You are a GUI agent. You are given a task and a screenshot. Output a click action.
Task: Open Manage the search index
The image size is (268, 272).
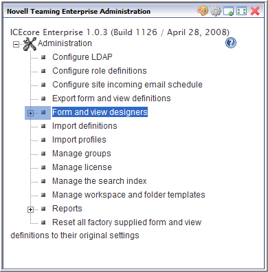(100, 181)
